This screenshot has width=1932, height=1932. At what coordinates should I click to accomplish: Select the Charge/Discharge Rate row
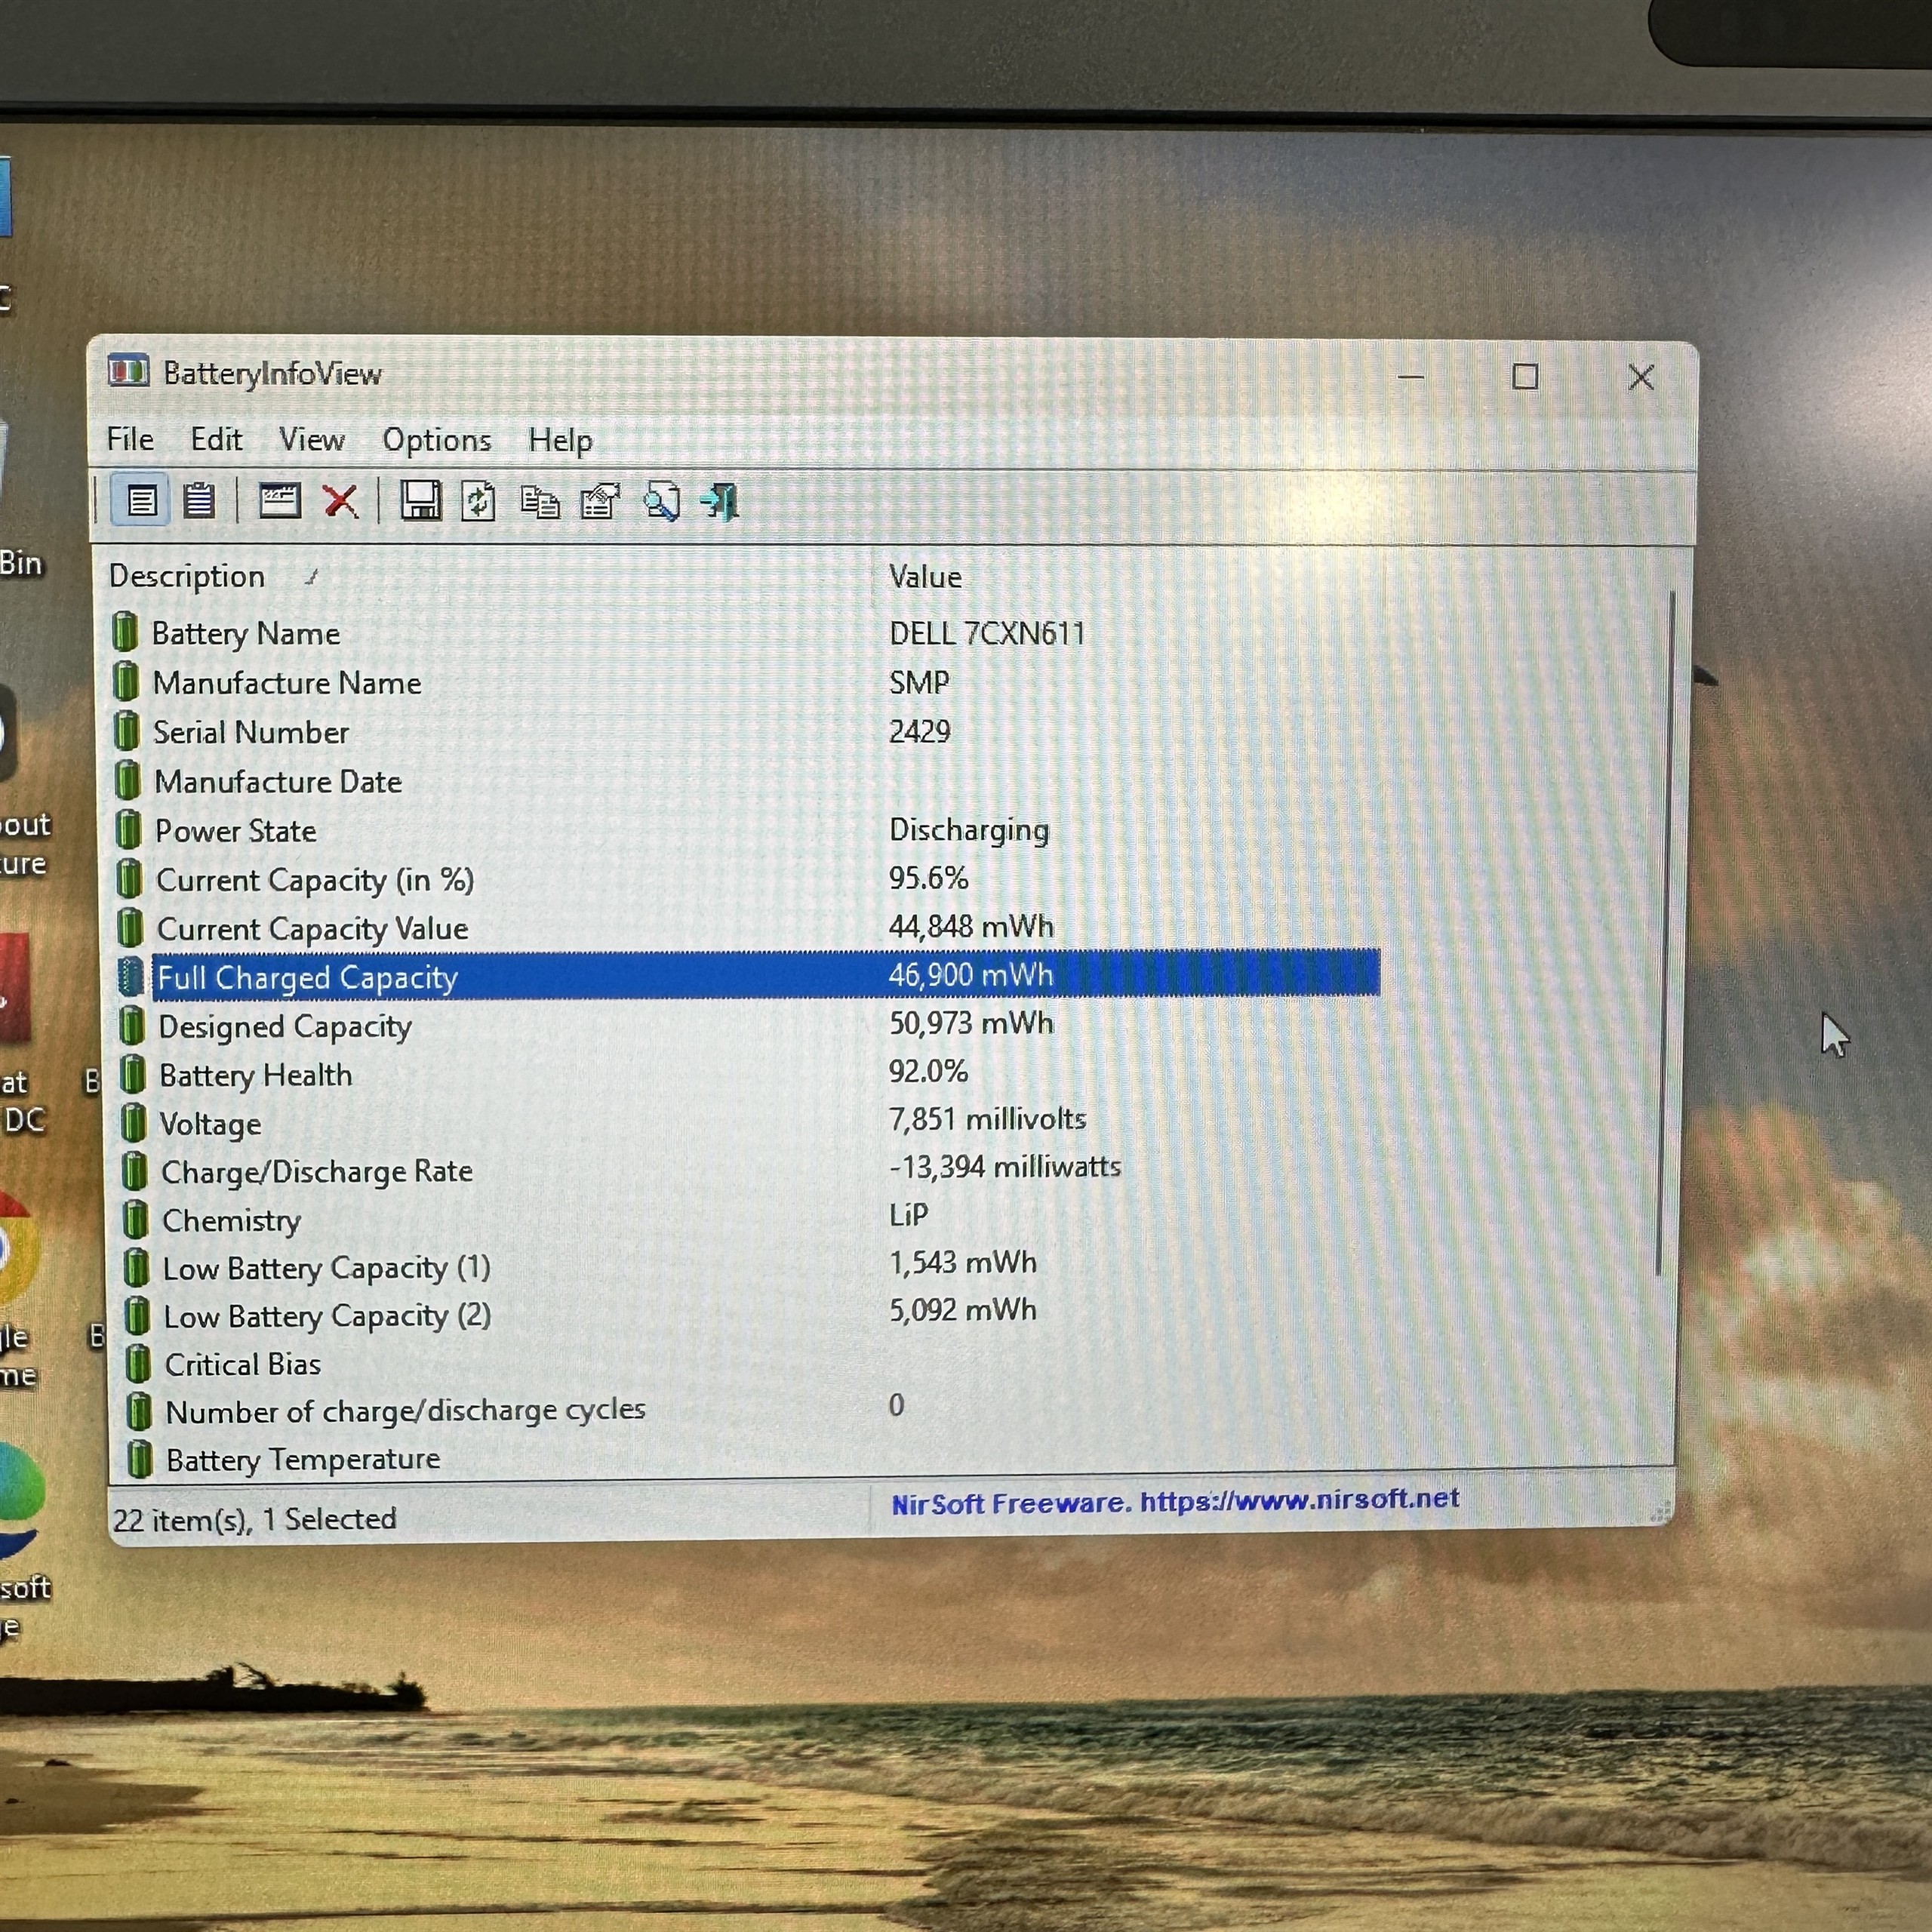tap(317, 1171)
